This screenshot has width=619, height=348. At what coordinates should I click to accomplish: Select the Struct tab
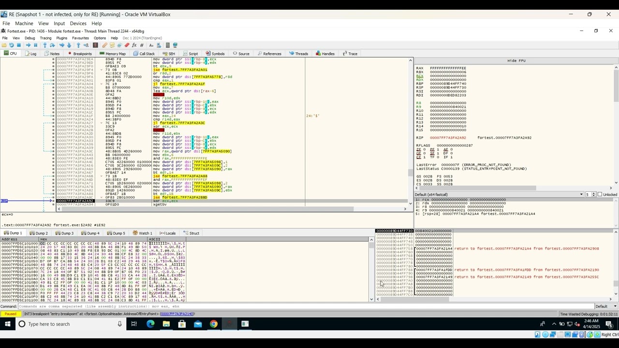pos(192,233)
